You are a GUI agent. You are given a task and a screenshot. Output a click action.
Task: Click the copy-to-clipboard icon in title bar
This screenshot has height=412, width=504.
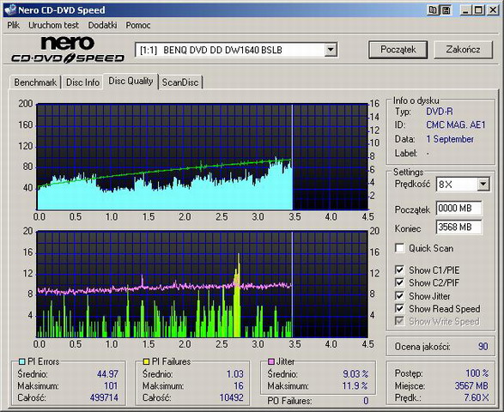433,10
